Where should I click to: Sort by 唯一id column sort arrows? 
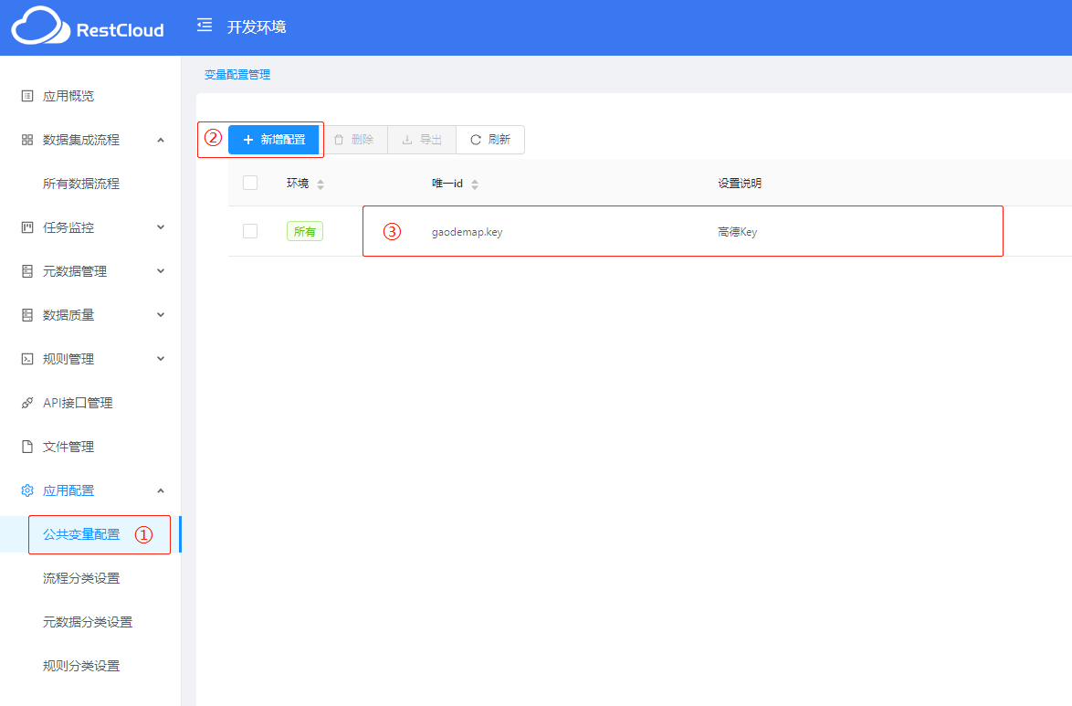pyautogui.click(x=475, y=184)
